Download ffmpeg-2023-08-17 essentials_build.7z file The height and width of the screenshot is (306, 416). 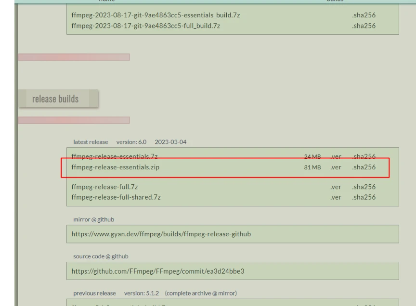[x=156, y=15]
